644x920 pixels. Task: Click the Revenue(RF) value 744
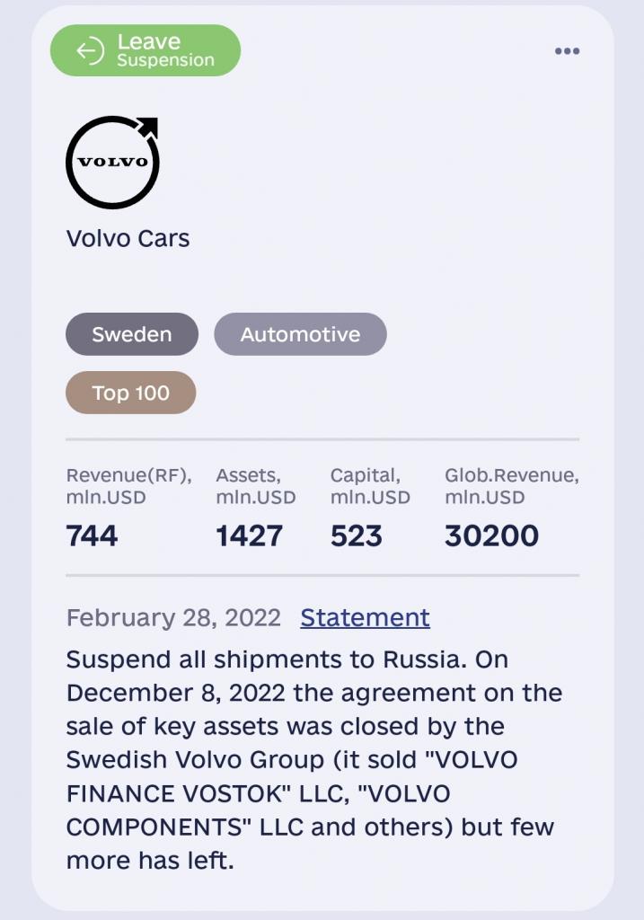click(93, 535)
